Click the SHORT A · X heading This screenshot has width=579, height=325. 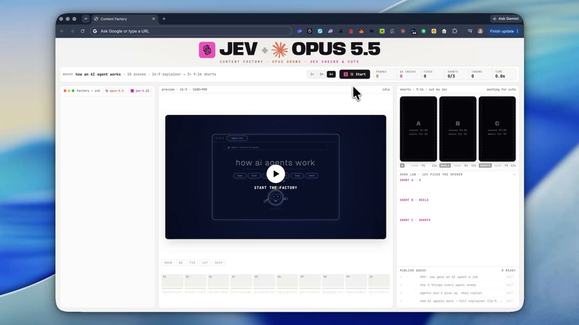pyautogui.click(x=411, y=180)
